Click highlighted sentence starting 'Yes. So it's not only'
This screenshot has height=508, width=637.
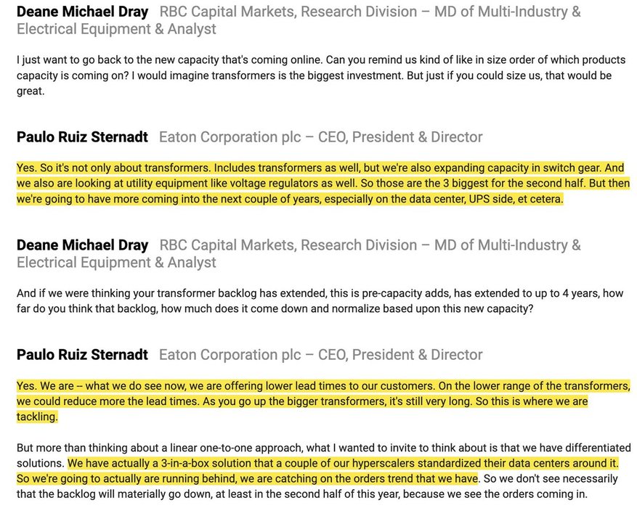[320, 168]
